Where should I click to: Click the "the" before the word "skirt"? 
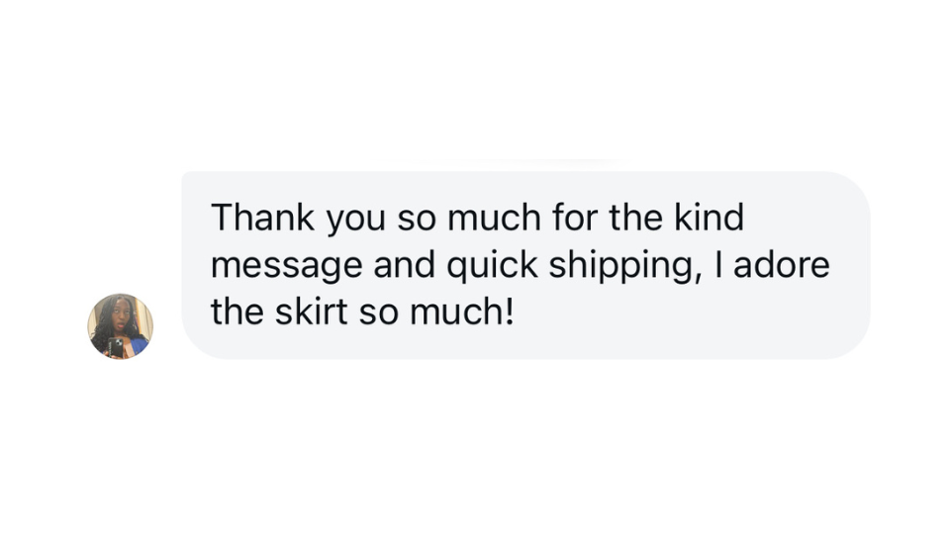236,312
